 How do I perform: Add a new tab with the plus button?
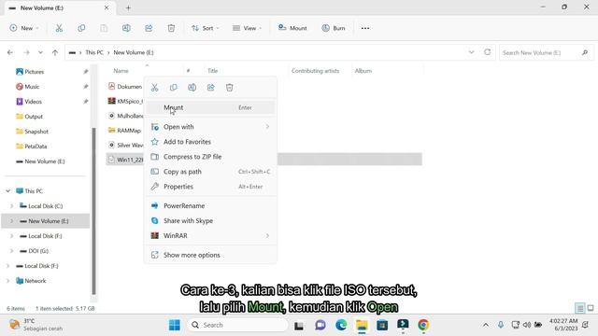128,8
